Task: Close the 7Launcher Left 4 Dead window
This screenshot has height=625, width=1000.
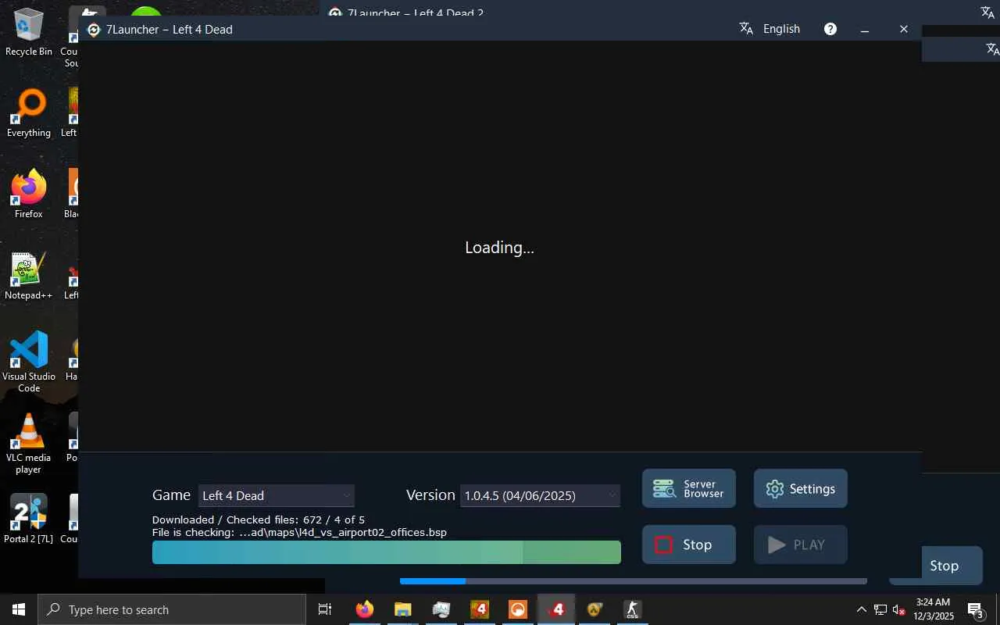Action: coord(904,29)
